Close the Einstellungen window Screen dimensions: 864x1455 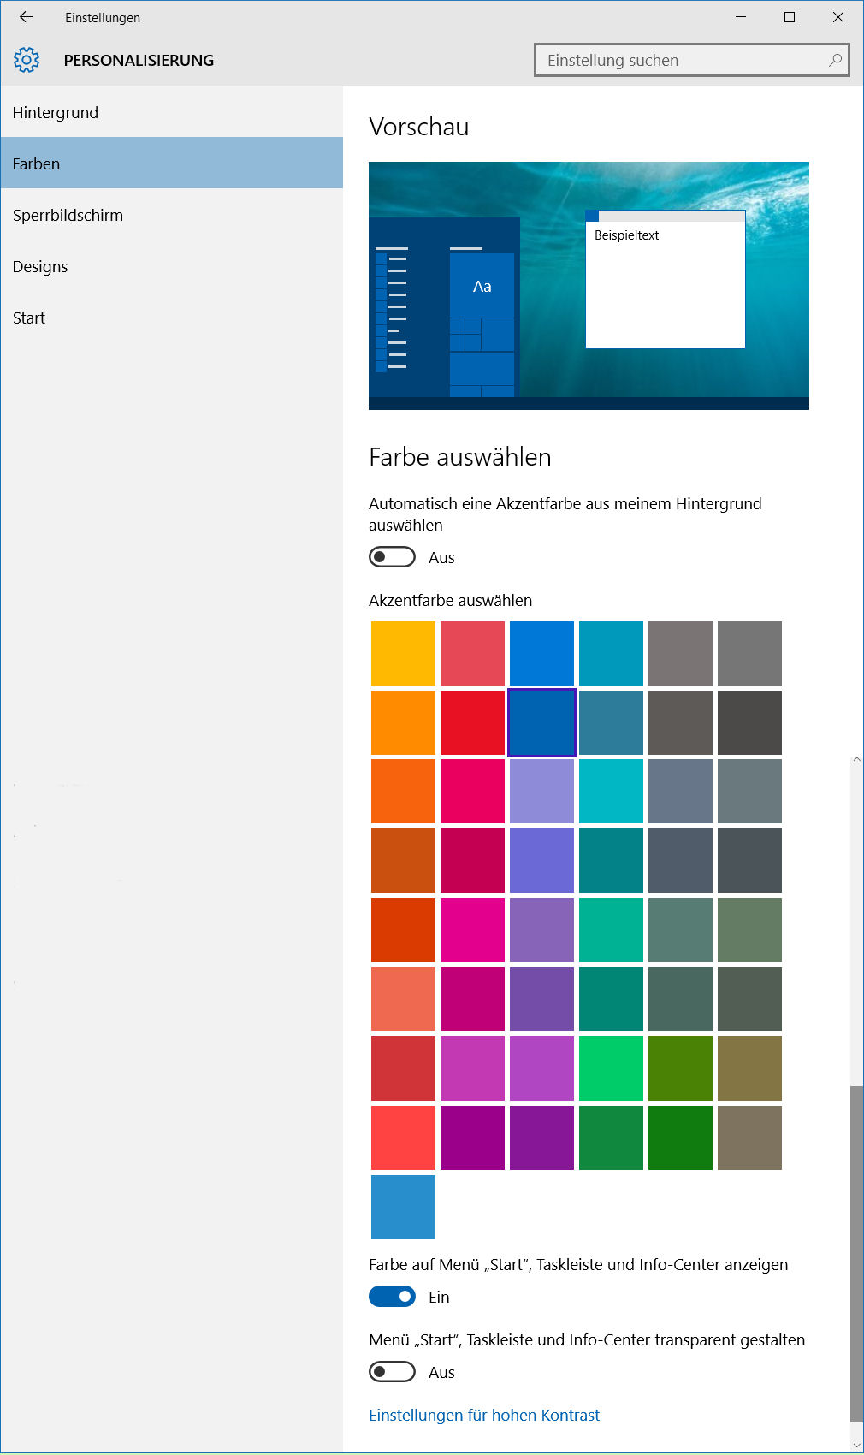tap(838, 17)
